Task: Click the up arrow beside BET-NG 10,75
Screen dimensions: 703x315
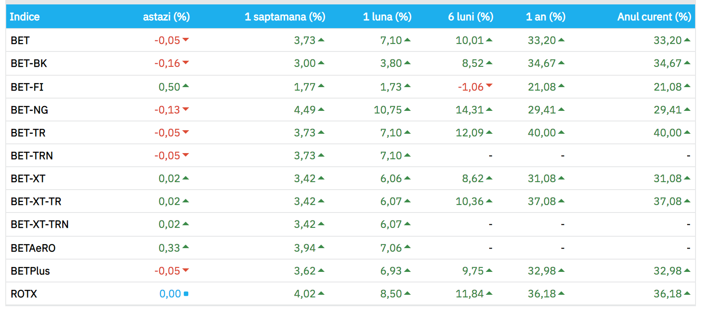Action: (407, 109)
